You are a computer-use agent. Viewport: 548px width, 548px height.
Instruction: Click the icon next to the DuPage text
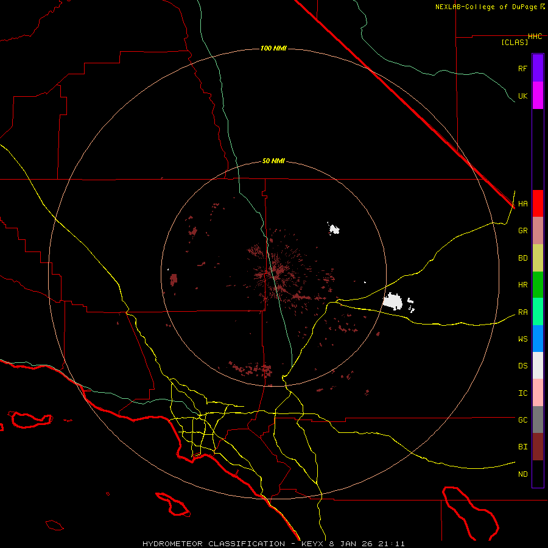pos(543,7)
